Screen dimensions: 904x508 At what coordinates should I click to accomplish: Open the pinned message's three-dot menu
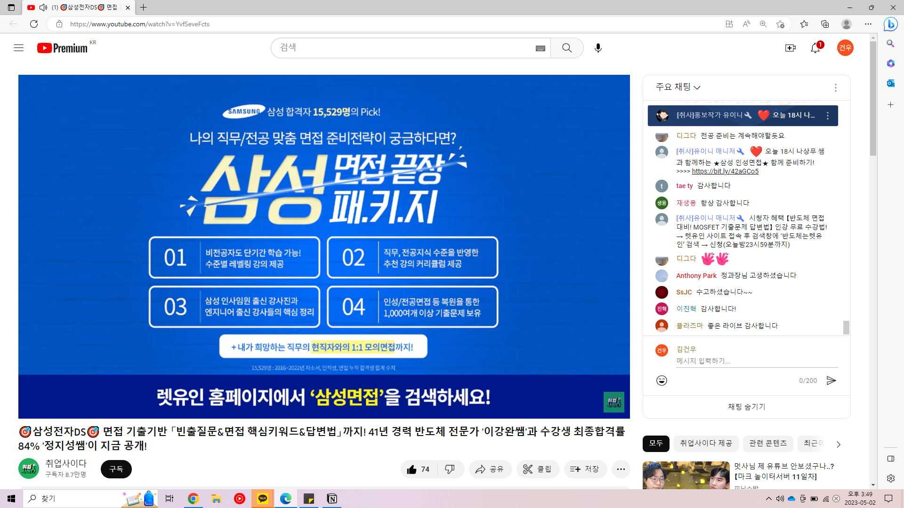[x=827, y=116]
